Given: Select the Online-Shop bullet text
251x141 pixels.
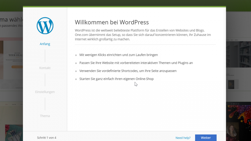Looking at the screenshot, I should point(116,79).
